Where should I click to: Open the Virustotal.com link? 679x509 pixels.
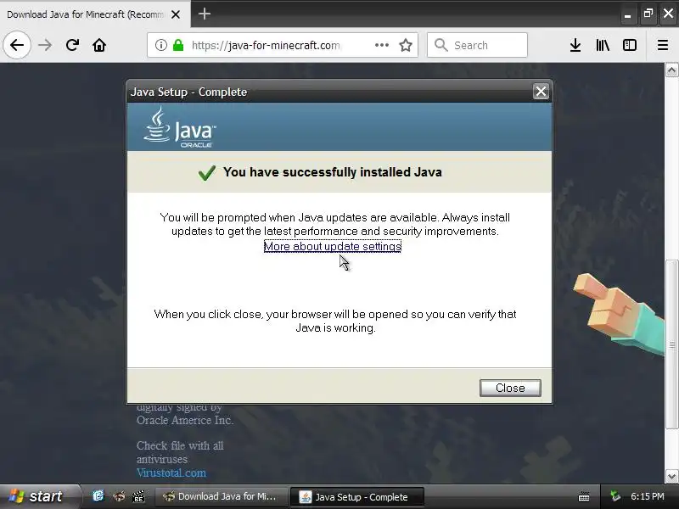coord(171,473)
